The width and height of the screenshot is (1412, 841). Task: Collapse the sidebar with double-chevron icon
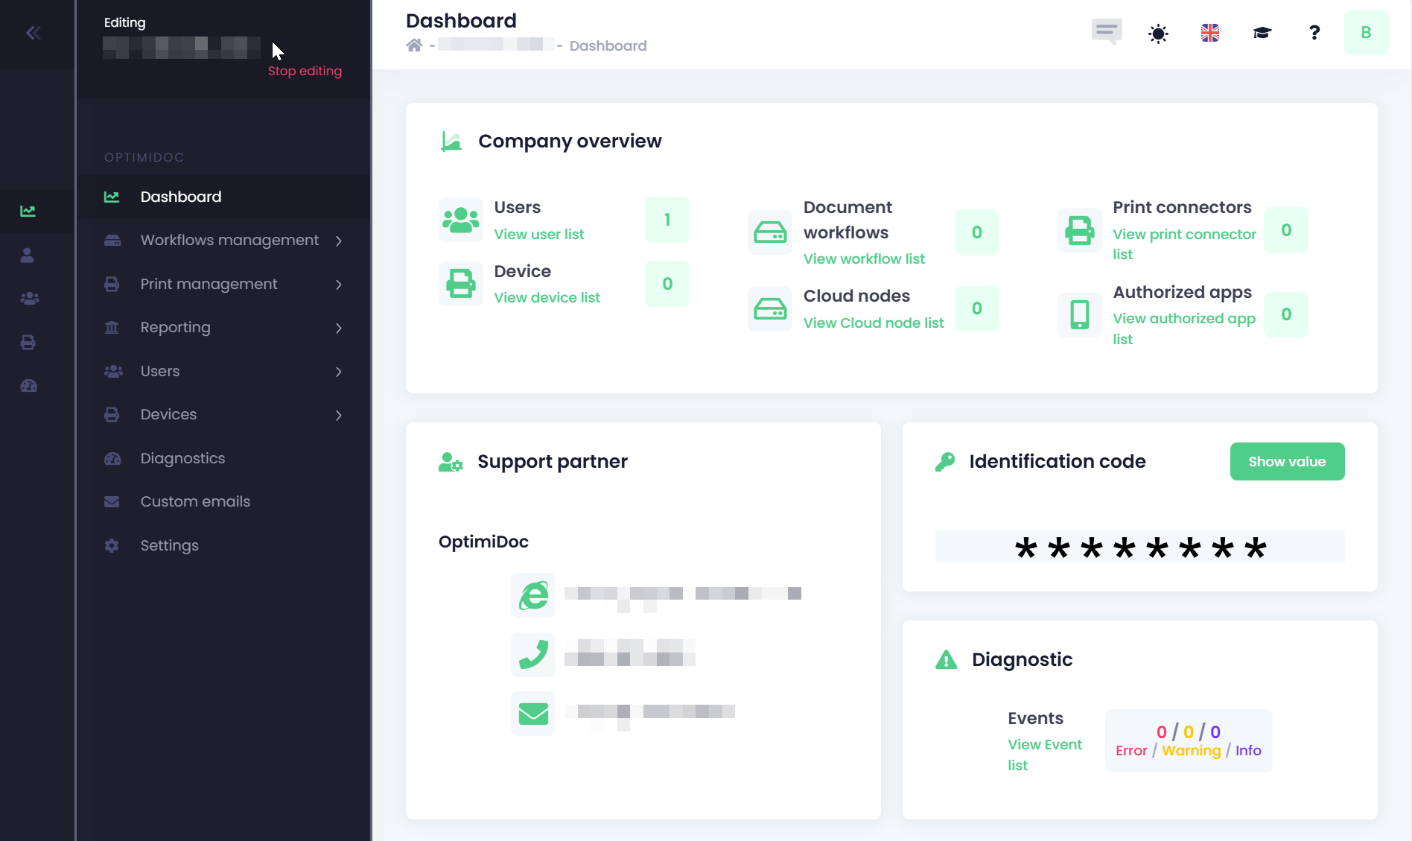point(34,33)
